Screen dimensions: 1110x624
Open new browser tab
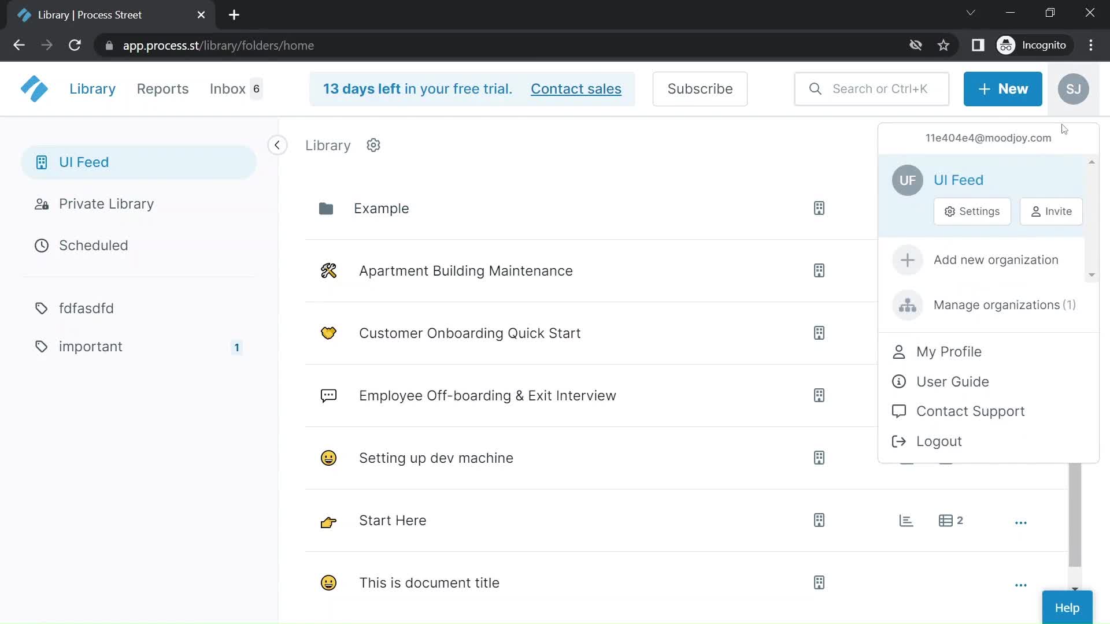[234, 15]
